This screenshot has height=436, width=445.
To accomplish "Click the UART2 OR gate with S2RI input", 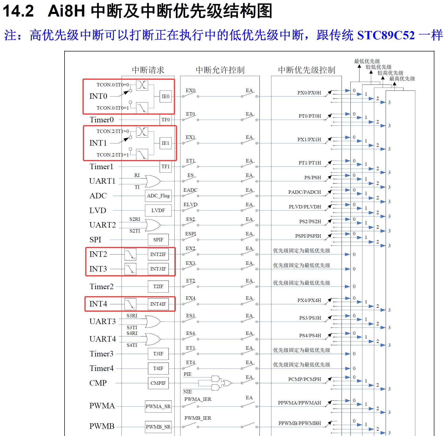I will (152, 225).
